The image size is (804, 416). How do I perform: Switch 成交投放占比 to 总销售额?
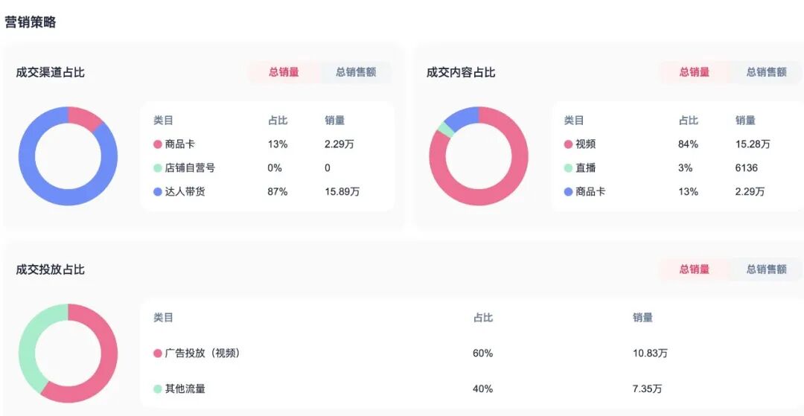[x=766, y=269]
